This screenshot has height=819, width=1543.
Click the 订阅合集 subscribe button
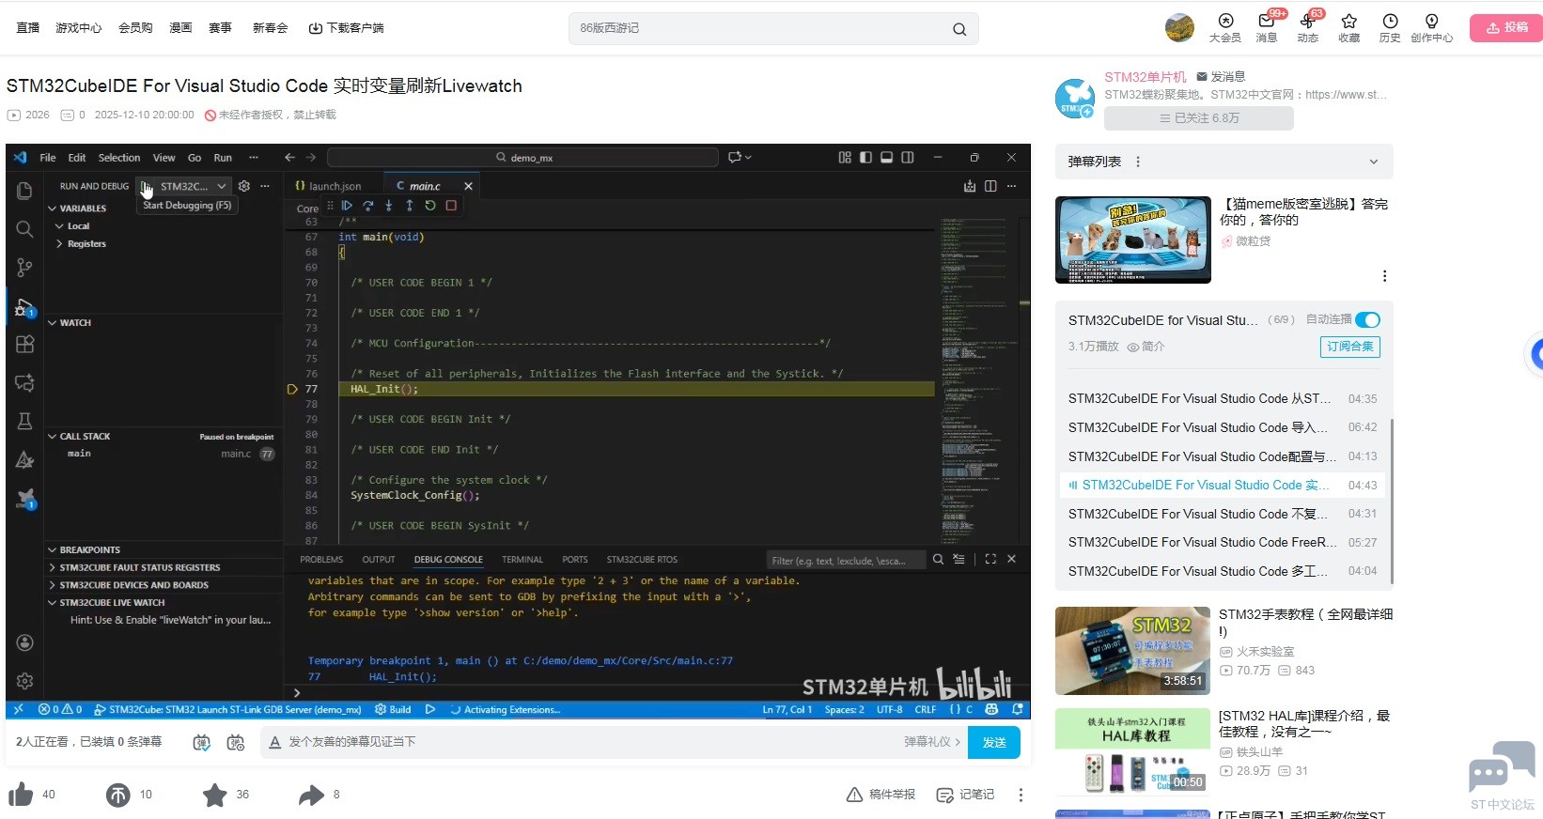1349,347
